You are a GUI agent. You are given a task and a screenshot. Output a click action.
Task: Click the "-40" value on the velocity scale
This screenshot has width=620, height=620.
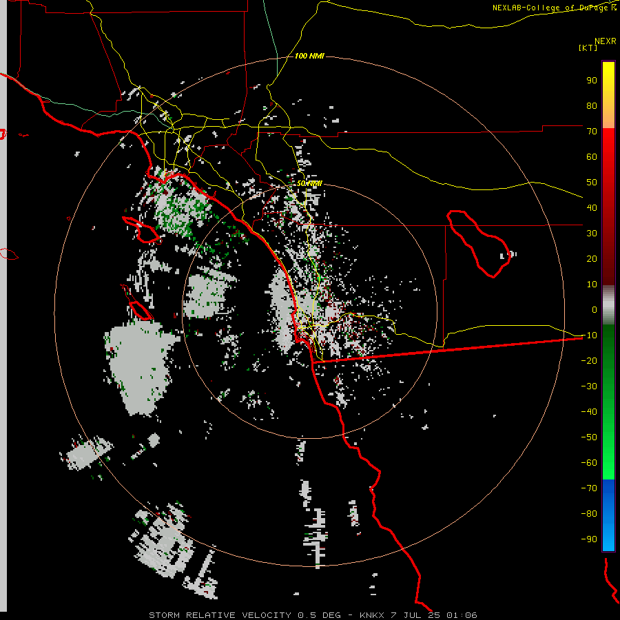click(589, 412)
